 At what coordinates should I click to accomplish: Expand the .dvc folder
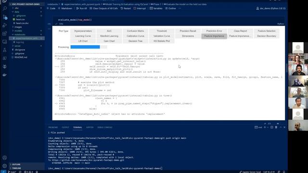tap(26, 8)
